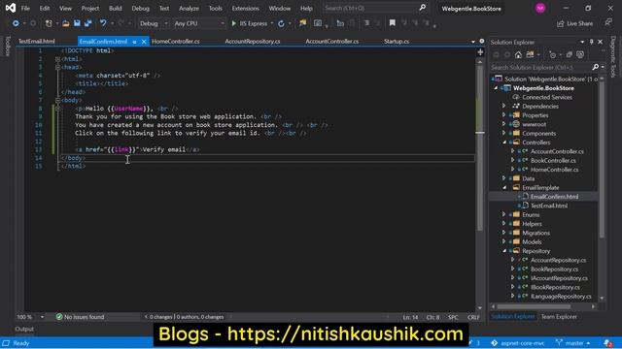The width and height of the screenshot is (622, 349).
Task: Open the Extensions menu
Action: pos(246,8)
